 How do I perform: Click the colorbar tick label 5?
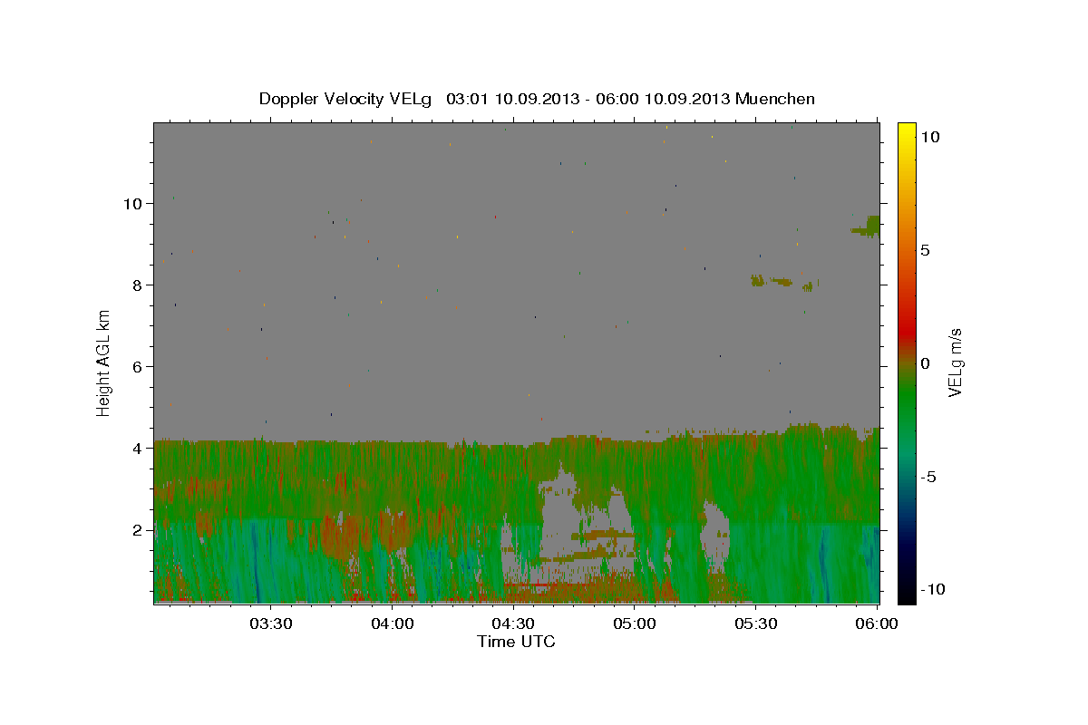tap(925, 250)
